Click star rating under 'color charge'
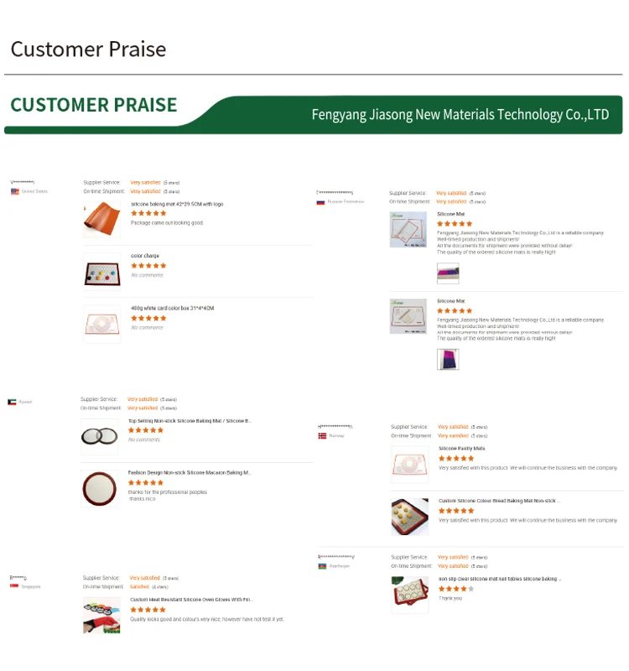Image resolution: width=629 pixels, height=671 pixels. click(148, 266)
